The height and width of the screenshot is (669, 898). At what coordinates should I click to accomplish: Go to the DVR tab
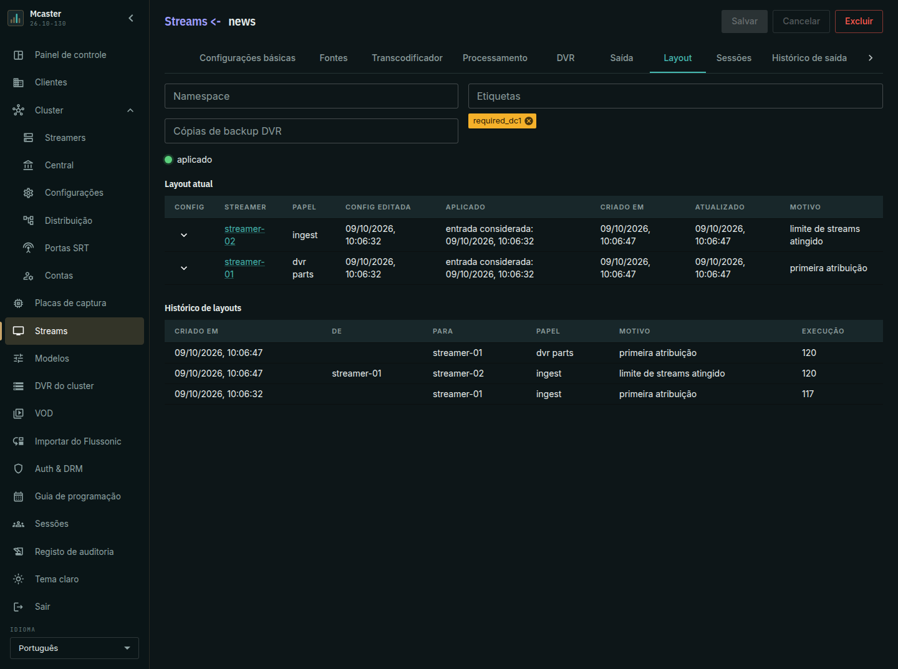pyautogui.click(x=566, y=58)
